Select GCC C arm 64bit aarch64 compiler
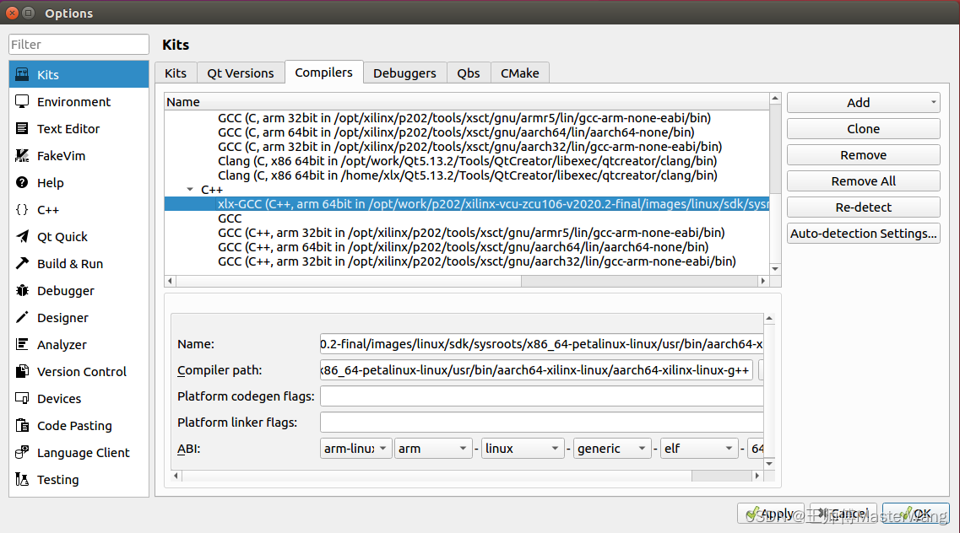Image resolution: width=960 pixels, height=533 pixels. [456, 132]
